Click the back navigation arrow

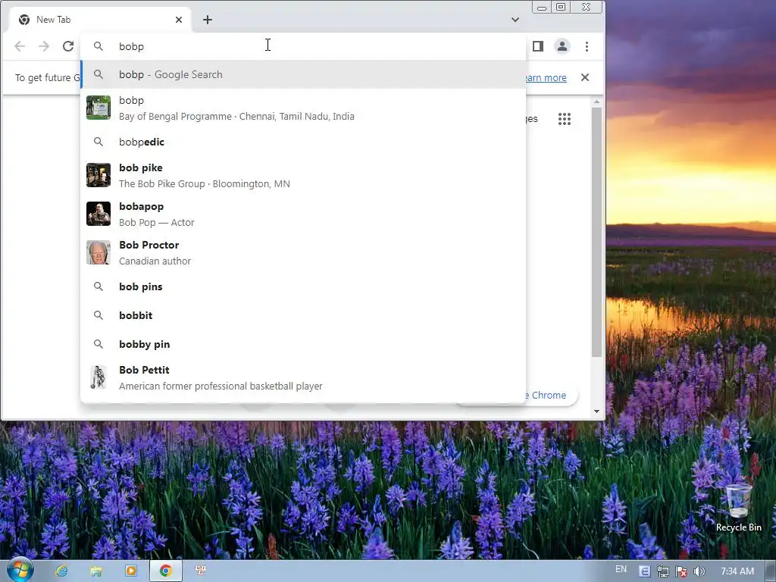(20, 46)
